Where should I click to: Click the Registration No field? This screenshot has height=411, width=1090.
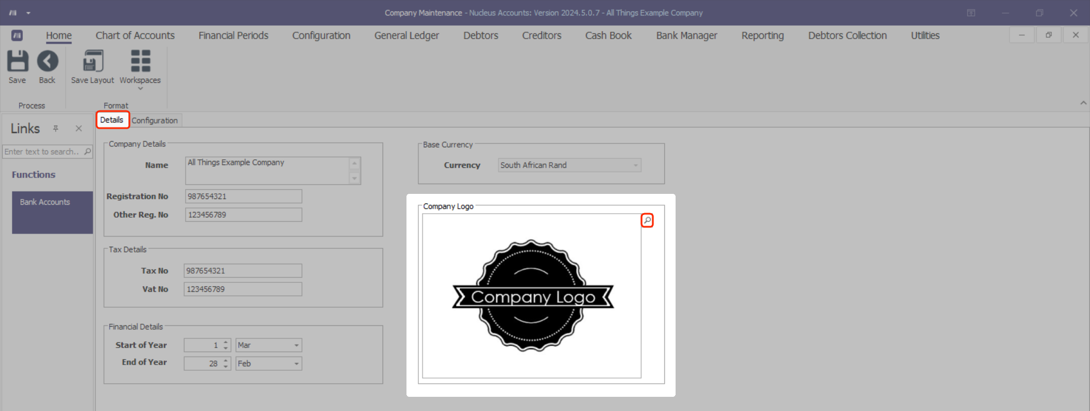tap(244, 196)
